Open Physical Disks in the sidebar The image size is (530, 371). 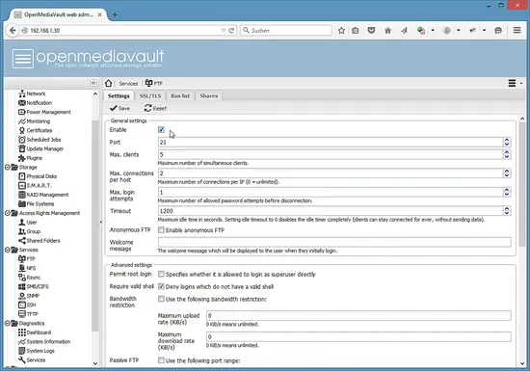[41, 176]
